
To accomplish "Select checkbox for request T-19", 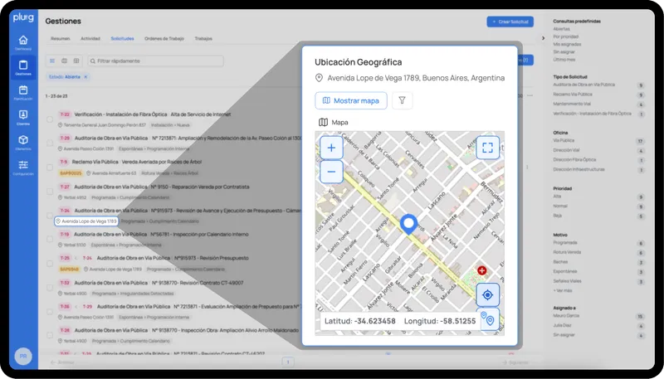I will coord(50,239).
